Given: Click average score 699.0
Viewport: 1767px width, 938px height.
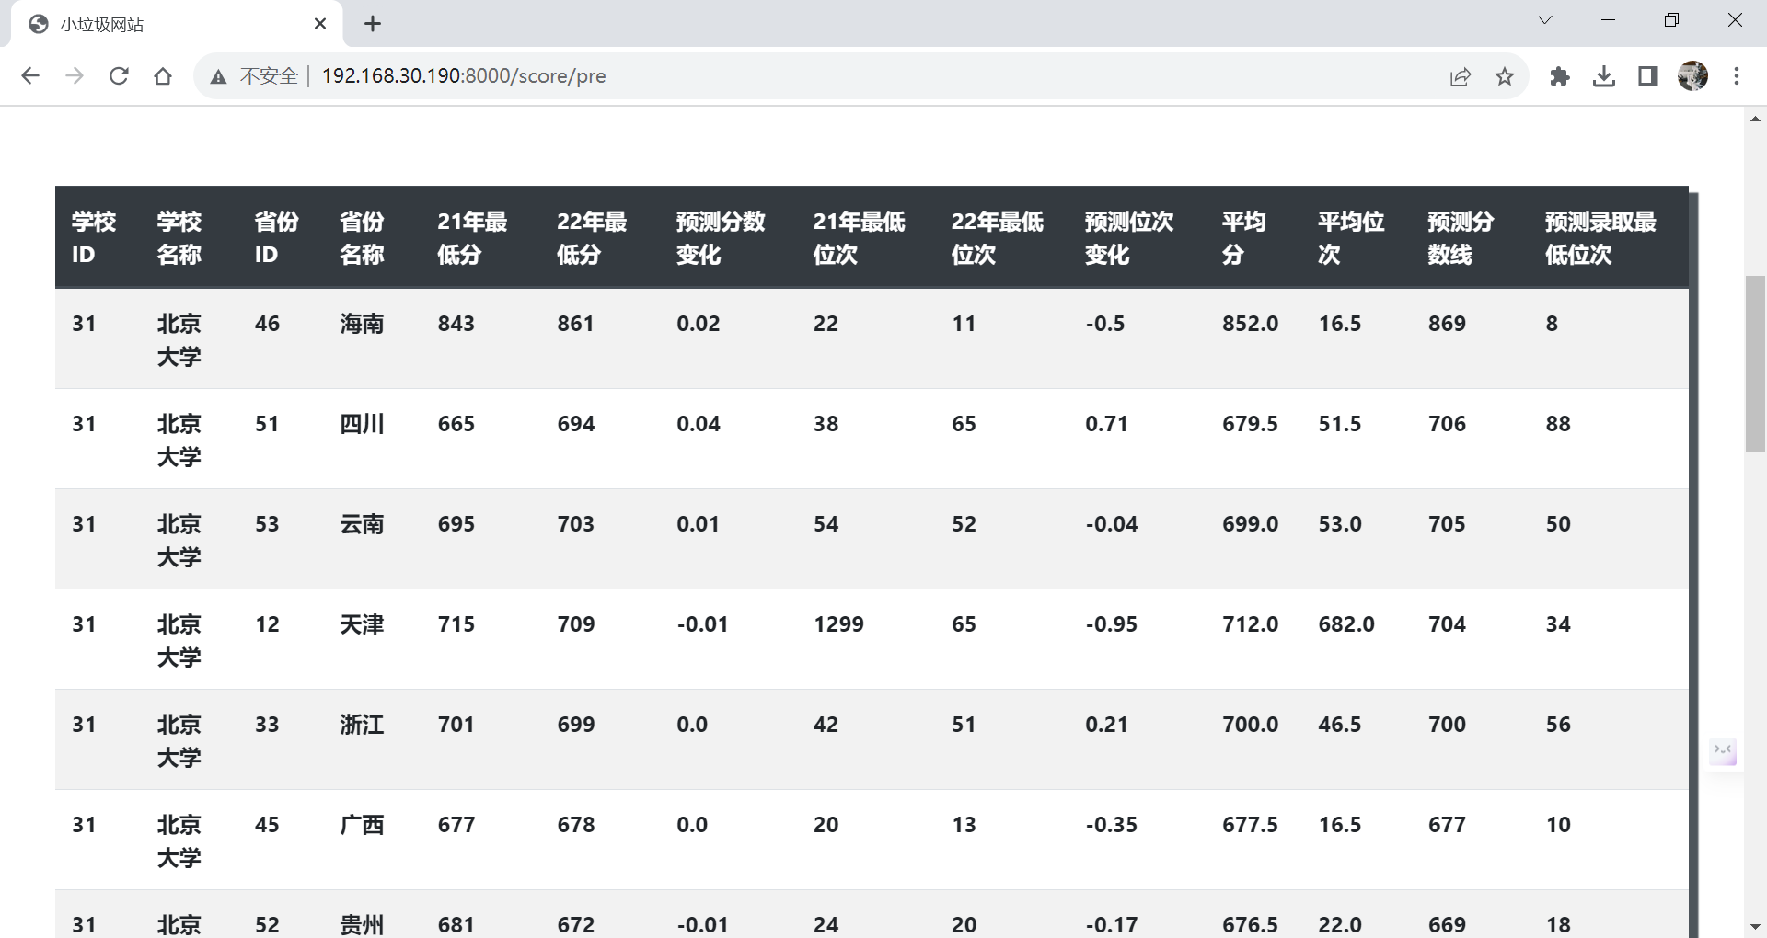Looking at the screenshot, I should (1251, 524).
